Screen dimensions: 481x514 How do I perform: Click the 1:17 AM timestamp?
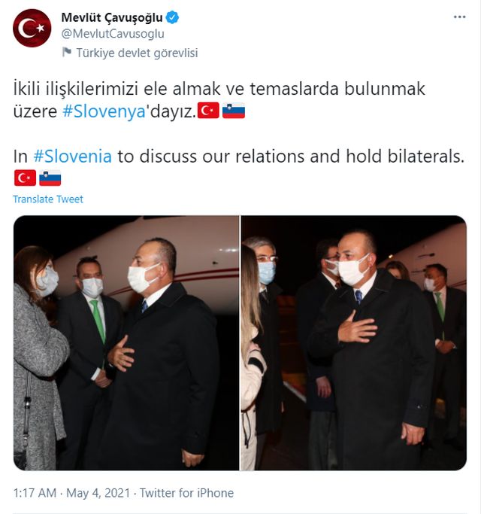[x=35, y=493]
